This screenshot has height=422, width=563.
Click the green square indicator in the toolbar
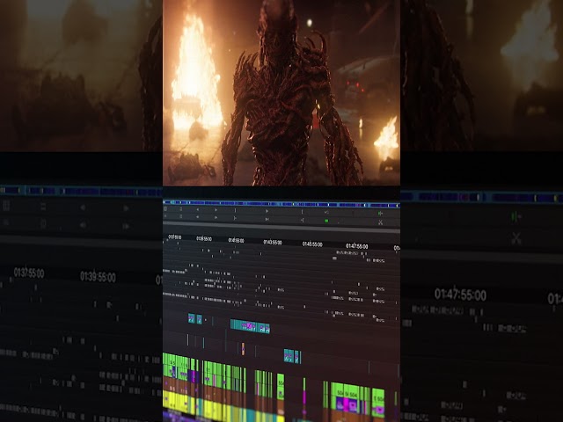(326, 221)
